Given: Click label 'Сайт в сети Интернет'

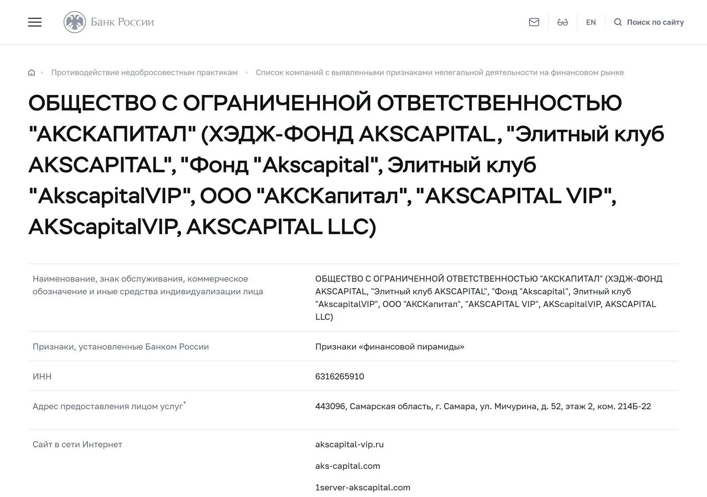Looking at the screenshot, I should [77, 444].
